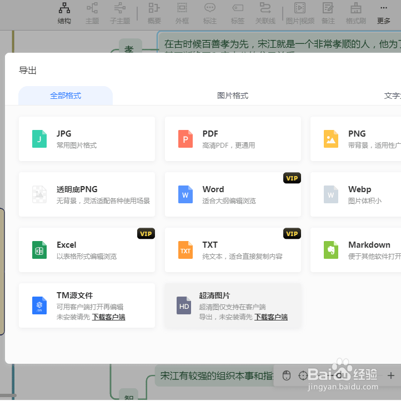Click the red PDF file icon
Screen dimensions: 401x401
(186, 139)
